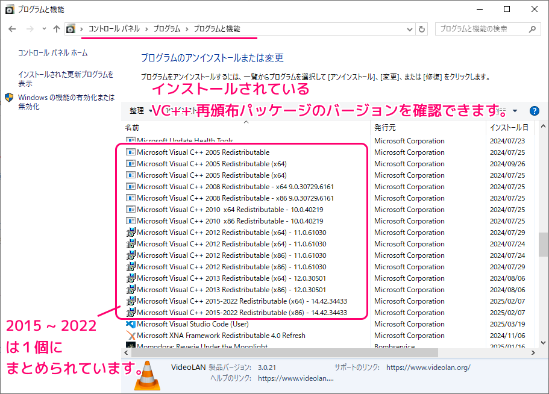This screenshot has height=394, width=549.
Task: Open https://www.videolan.org/ support link
Action: 428,367
